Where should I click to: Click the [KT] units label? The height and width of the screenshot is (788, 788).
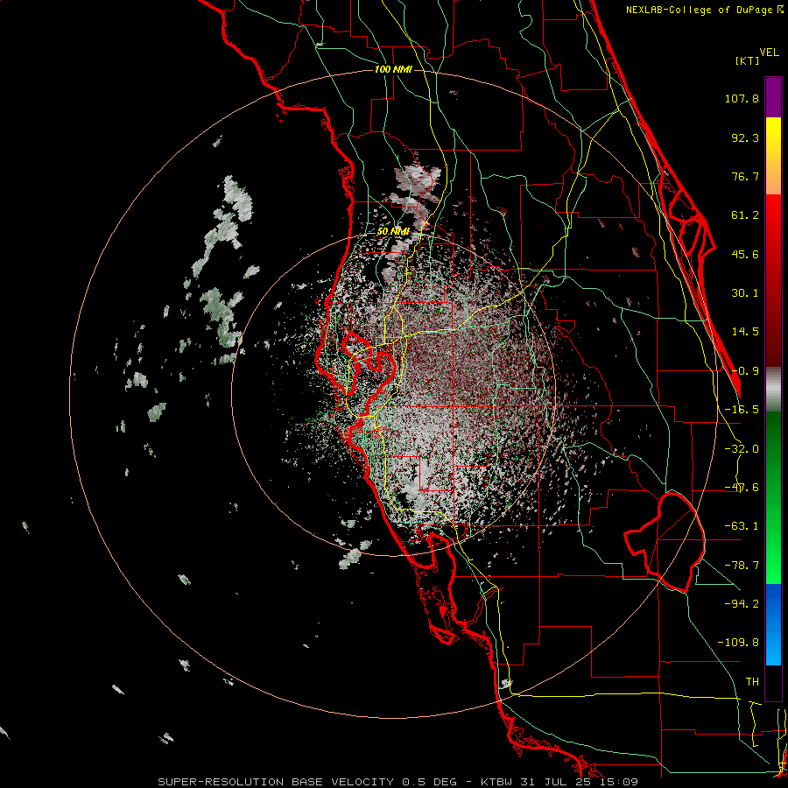[747, 60]
